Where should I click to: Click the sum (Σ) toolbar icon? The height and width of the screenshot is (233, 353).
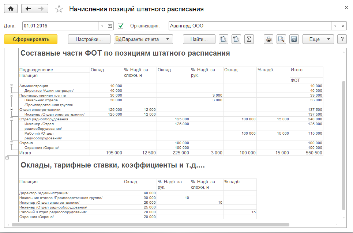249,39
